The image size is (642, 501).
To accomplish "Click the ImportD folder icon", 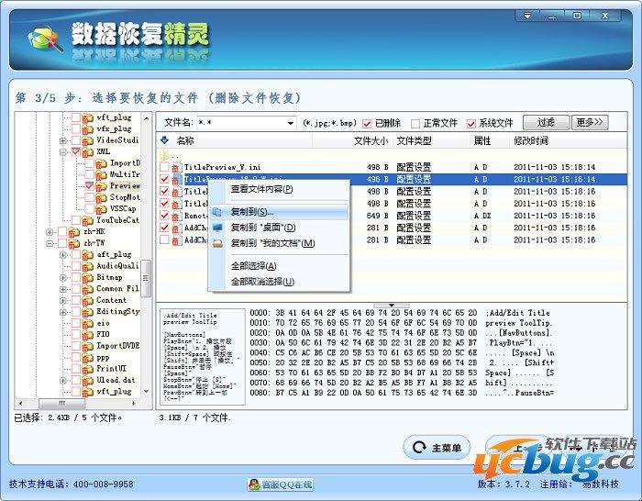I will [101, 163].
